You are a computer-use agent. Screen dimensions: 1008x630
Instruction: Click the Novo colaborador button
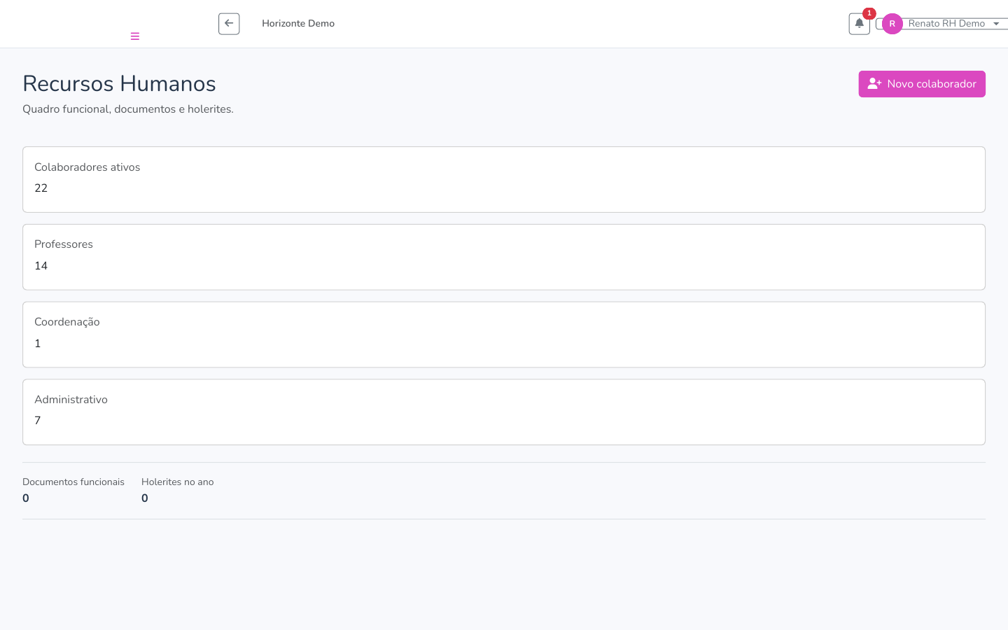coord(922,84)
